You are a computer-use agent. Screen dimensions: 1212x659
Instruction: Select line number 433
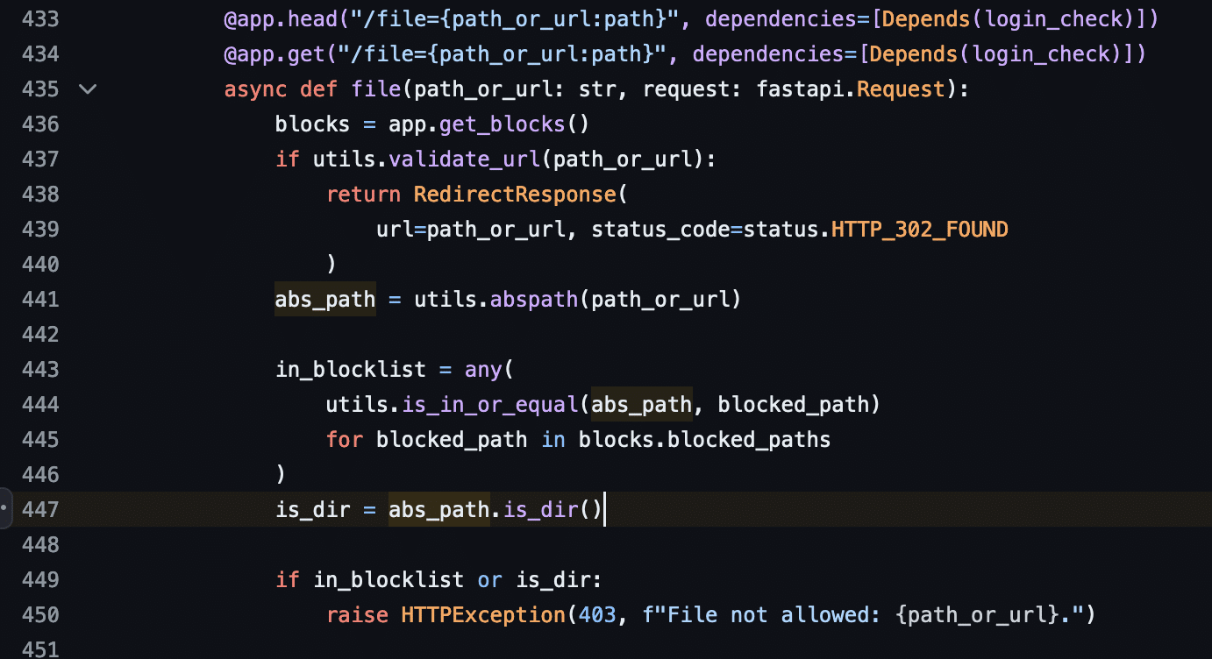pyautogui.click(x=41, y=18)
